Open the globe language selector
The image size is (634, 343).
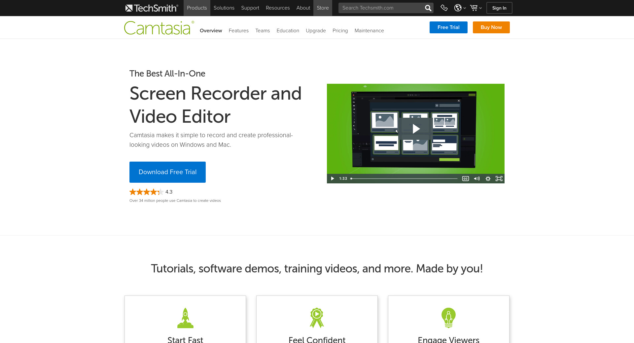coord(459,8)
